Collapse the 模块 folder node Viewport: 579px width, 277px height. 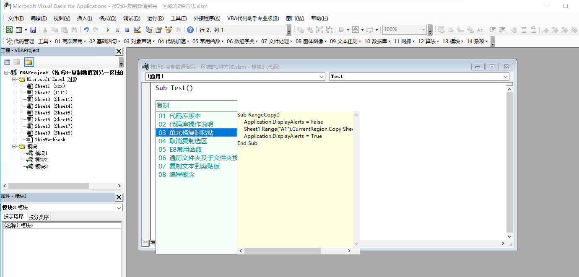tap(14, 146)
